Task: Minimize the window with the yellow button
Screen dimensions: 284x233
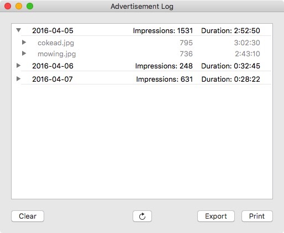Action: point(19,6)
